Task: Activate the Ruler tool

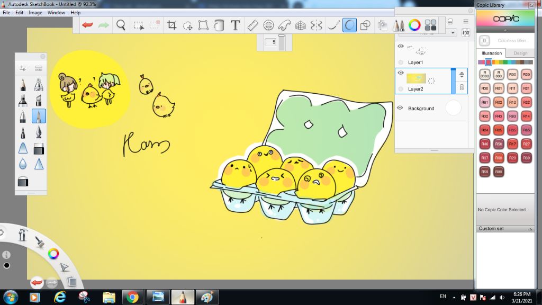Action: pyautogui.click(x=252, y=25)
